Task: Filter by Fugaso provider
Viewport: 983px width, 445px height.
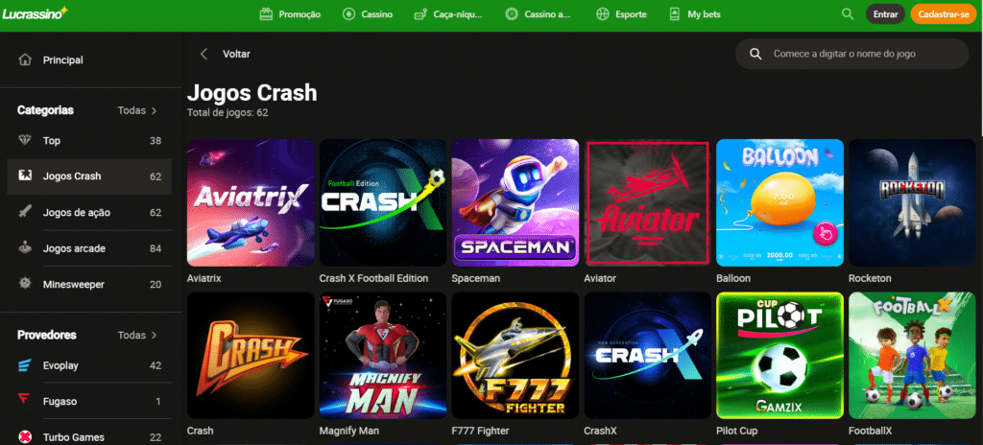Action: [x=89, y=401]
